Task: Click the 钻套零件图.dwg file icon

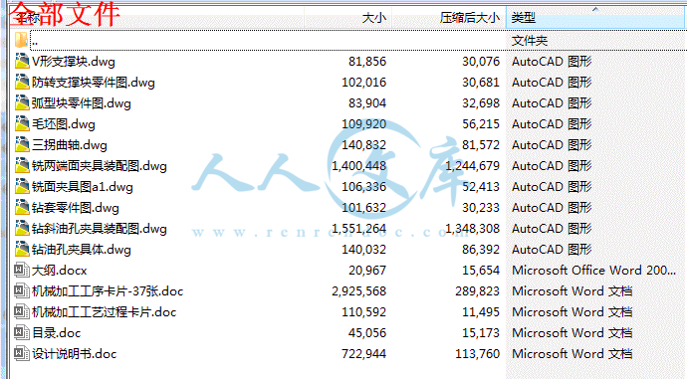Action: 22,207
